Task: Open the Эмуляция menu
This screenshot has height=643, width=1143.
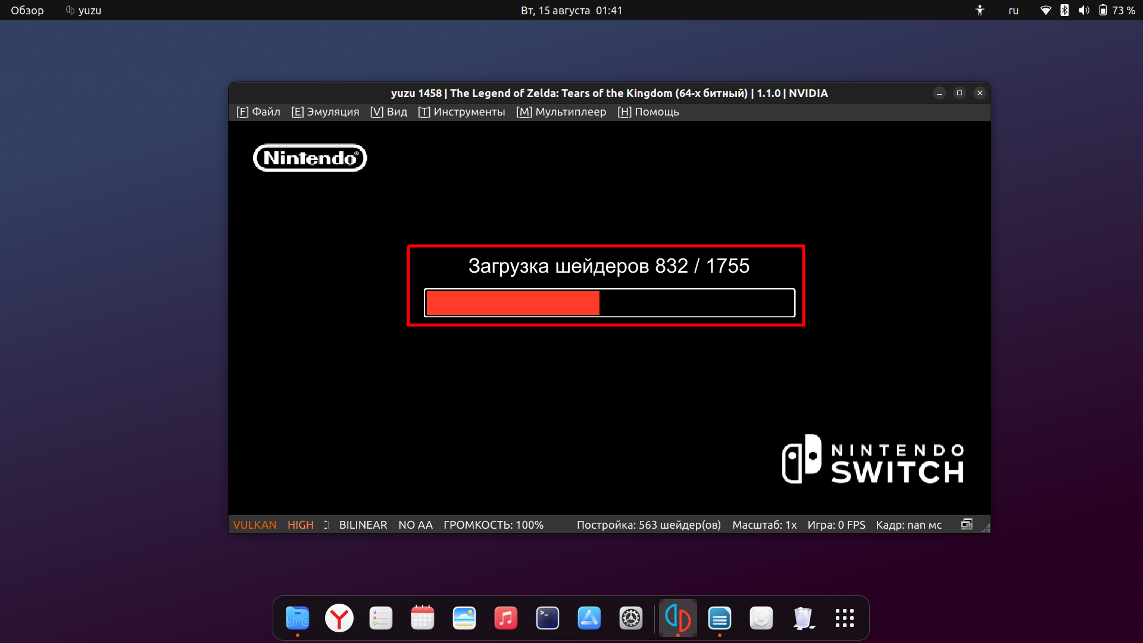Action: pyautogui.click(x=325, y=112)
